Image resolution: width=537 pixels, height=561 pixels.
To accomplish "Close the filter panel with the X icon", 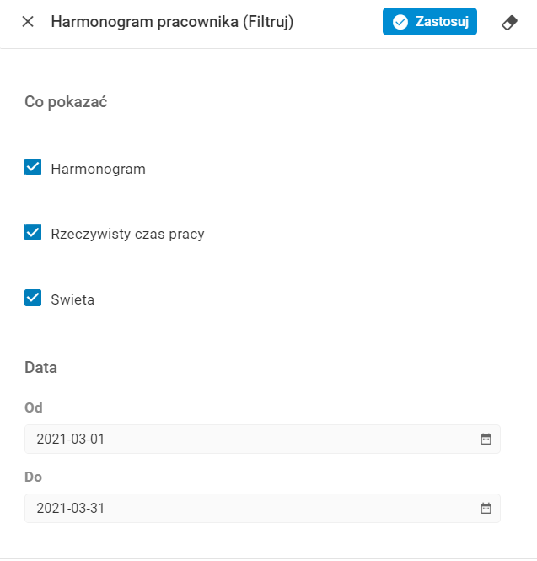I will point(28,22).
